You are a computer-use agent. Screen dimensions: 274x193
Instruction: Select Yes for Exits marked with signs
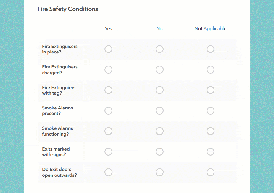tap(108, 152)
